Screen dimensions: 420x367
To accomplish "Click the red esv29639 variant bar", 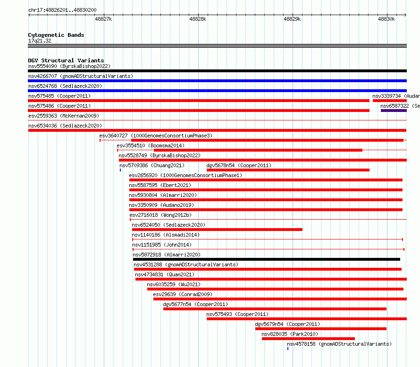I will click(x=280, y=299).
